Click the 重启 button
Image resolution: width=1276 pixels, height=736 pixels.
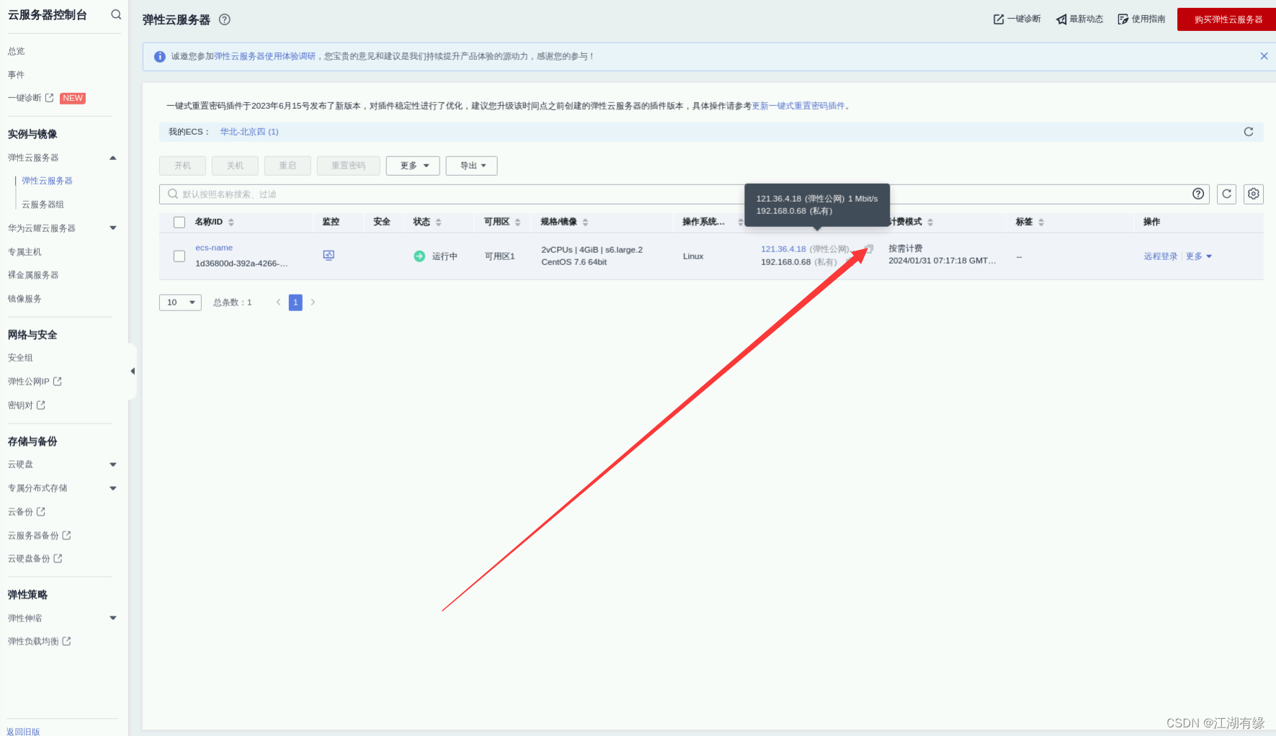coord(287,166)
